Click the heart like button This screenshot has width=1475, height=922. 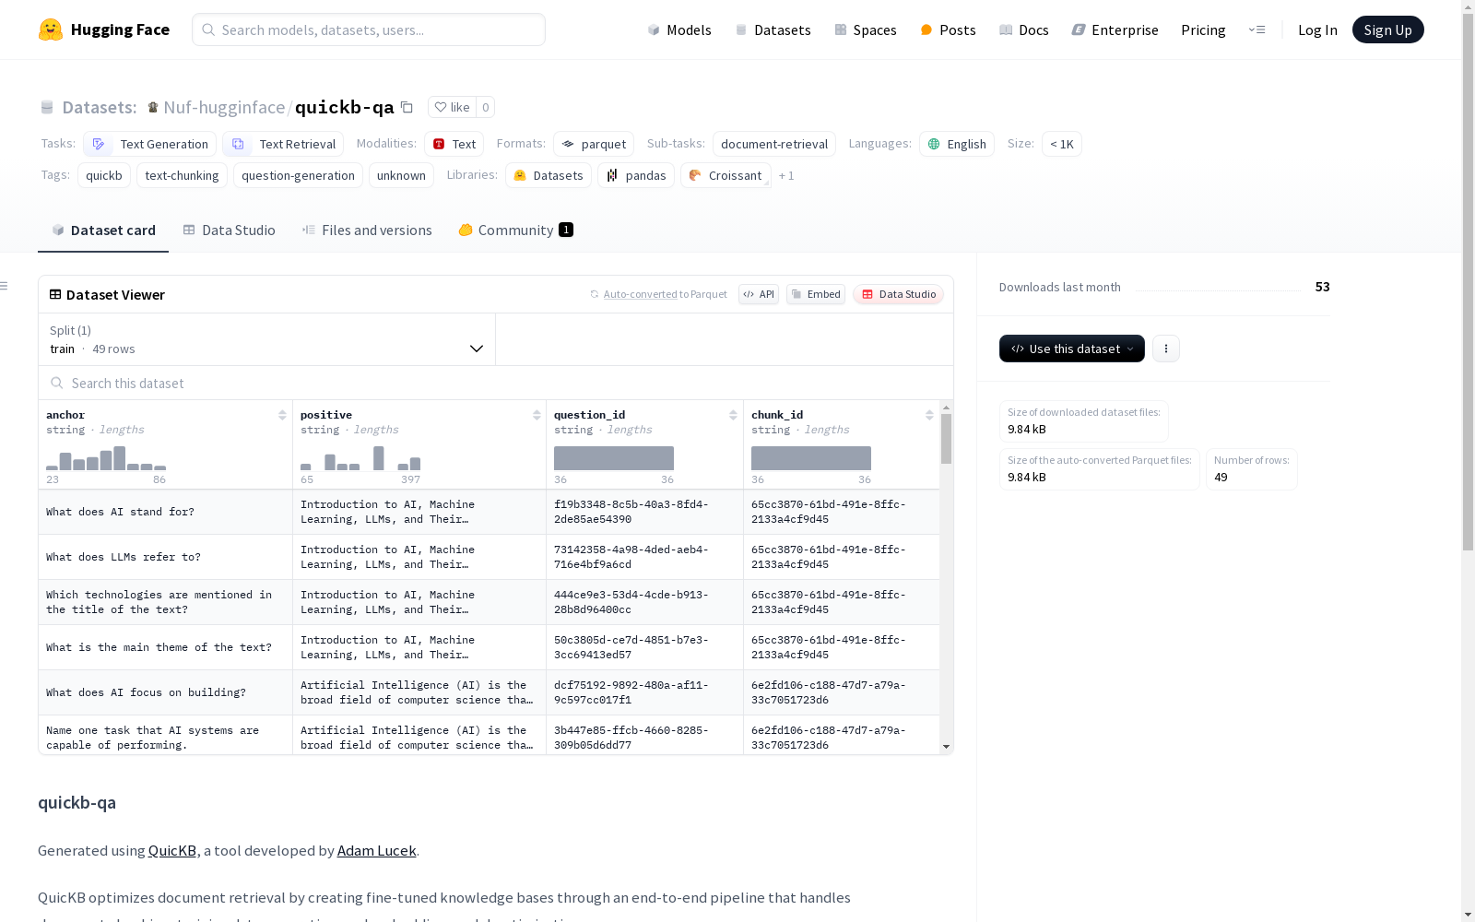tap(452, 107)
